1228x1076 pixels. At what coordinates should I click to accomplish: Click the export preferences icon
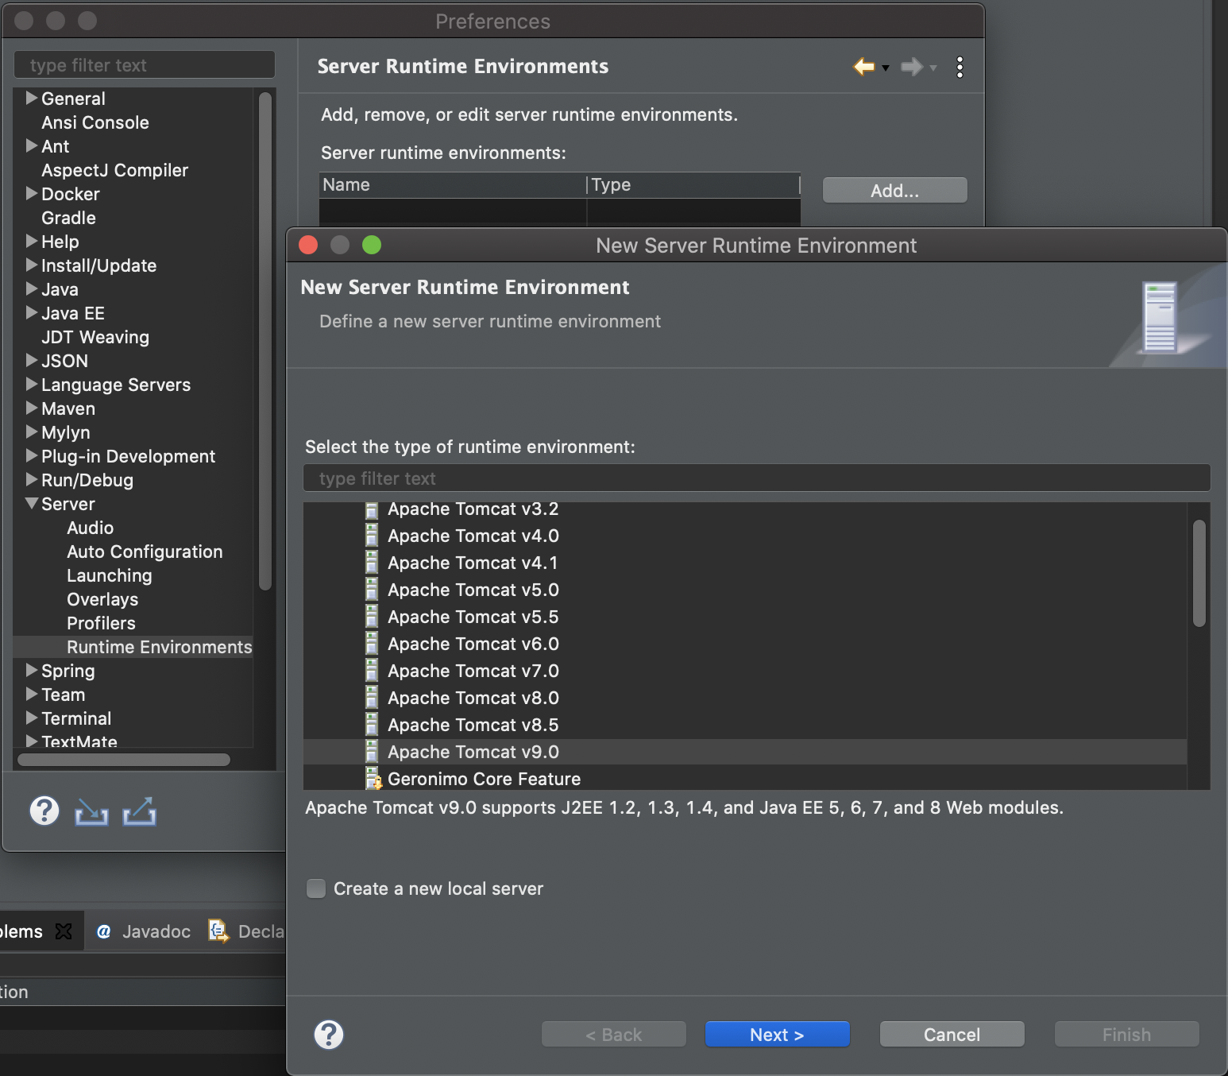coord(140,811)
